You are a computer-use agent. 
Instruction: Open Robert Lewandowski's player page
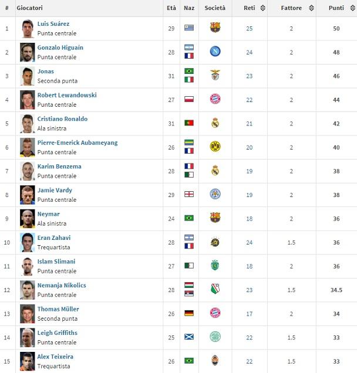[67, 95]
